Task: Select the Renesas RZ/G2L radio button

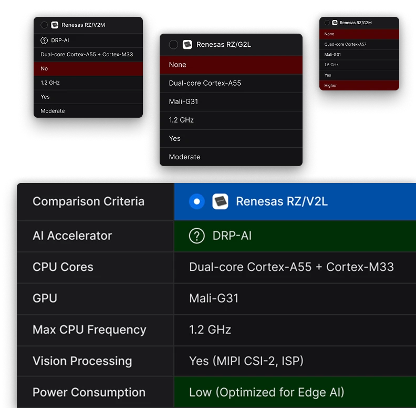Action: tap(173, 45)
